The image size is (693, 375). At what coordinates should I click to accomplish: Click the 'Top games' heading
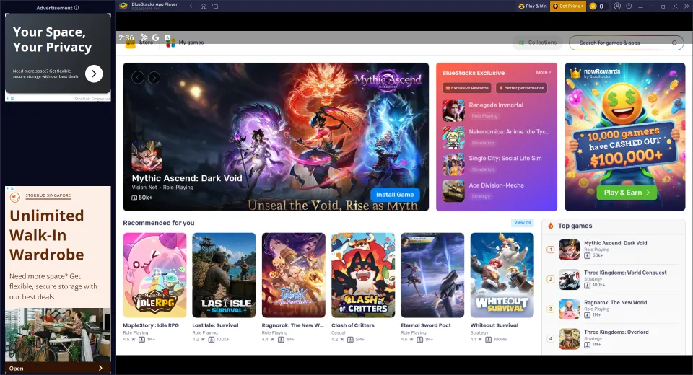coord(575,226)
